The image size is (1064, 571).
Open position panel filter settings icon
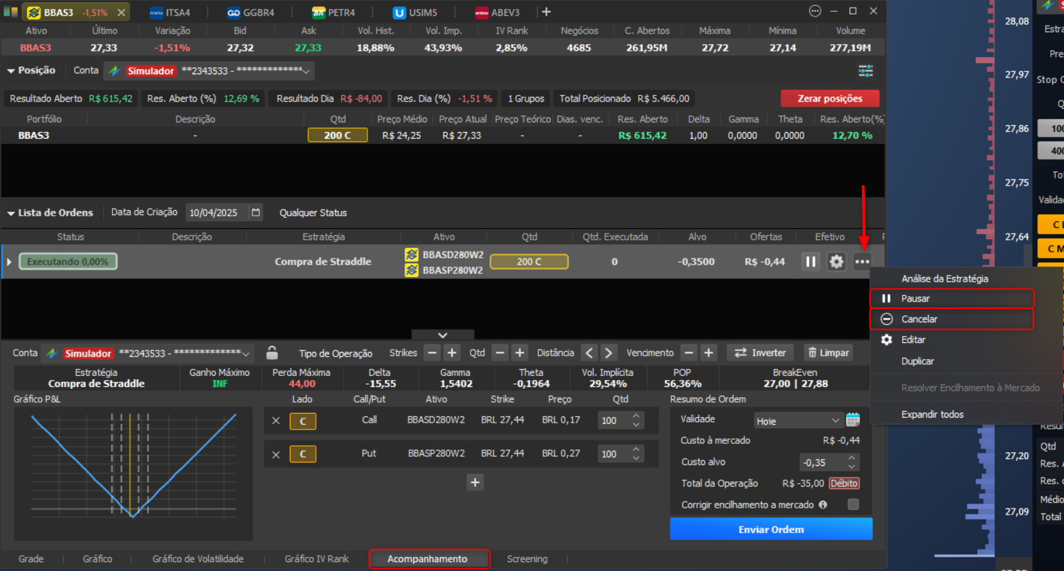865,71
